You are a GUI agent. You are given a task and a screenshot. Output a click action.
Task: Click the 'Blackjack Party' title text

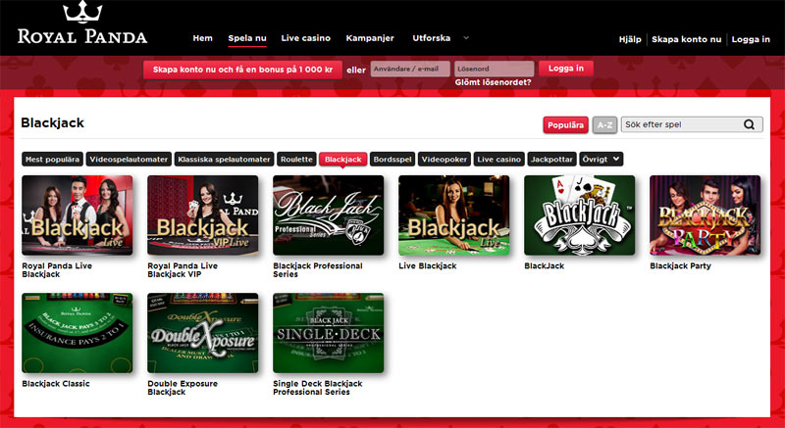point(680,266)
